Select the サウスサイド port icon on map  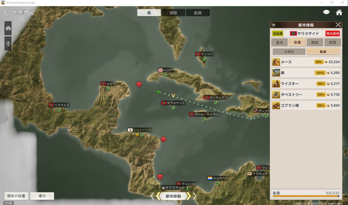tap(173, 108)
